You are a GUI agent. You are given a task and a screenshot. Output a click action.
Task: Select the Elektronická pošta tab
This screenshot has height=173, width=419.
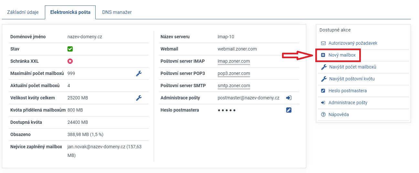(70, 12)
